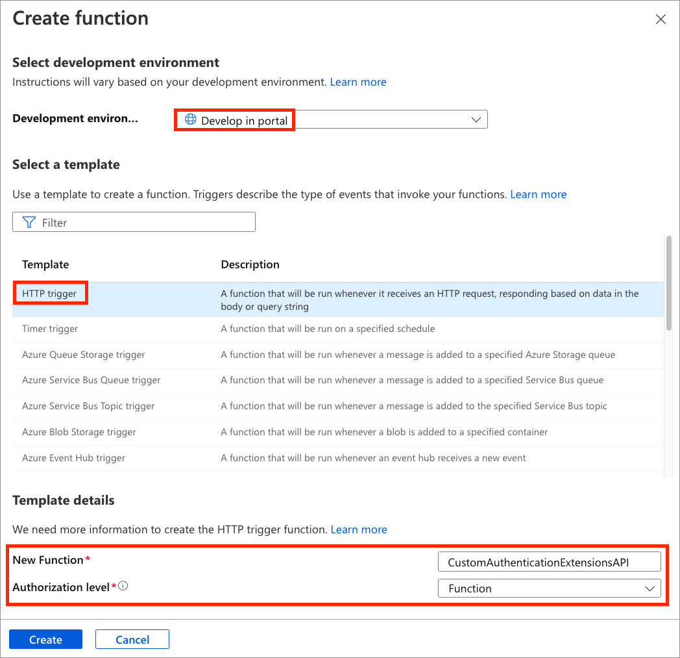The image size is (680, 658).
Task: Select Develop in portal combo box
Action: [x=331, y=120]
